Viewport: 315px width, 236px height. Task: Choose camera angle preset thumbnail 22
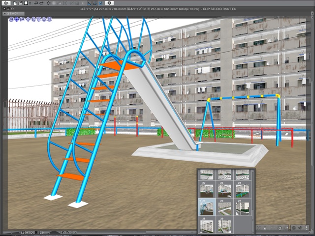point(207,189)
